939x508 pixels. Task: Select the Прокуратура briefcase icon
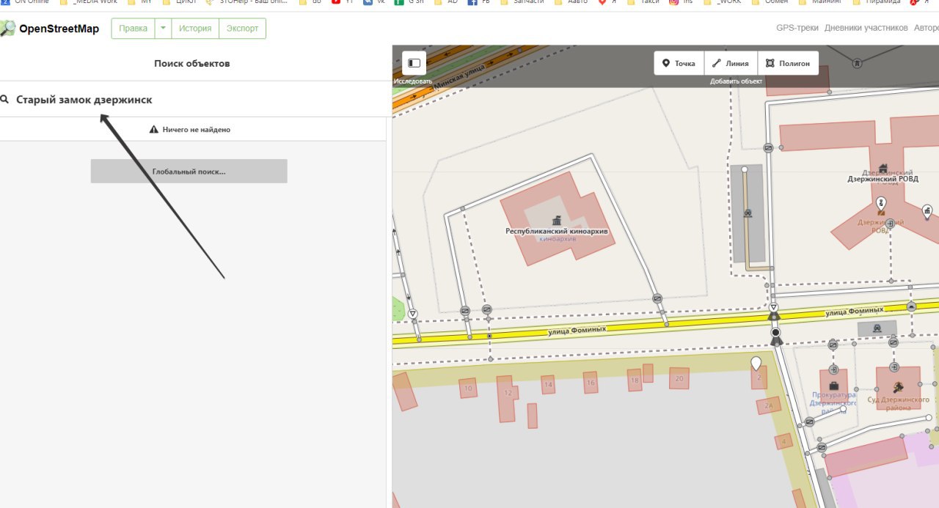(x=833, y=386)
